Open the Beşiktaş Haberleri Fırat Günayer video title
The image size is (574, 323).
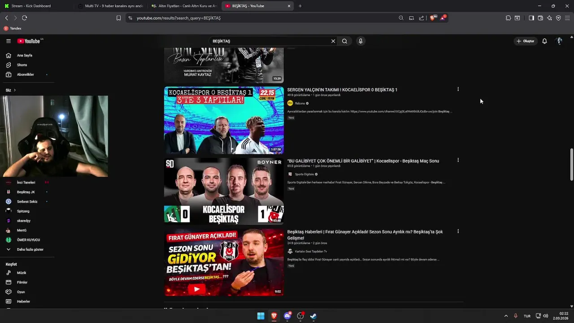[x=365, y=235]
